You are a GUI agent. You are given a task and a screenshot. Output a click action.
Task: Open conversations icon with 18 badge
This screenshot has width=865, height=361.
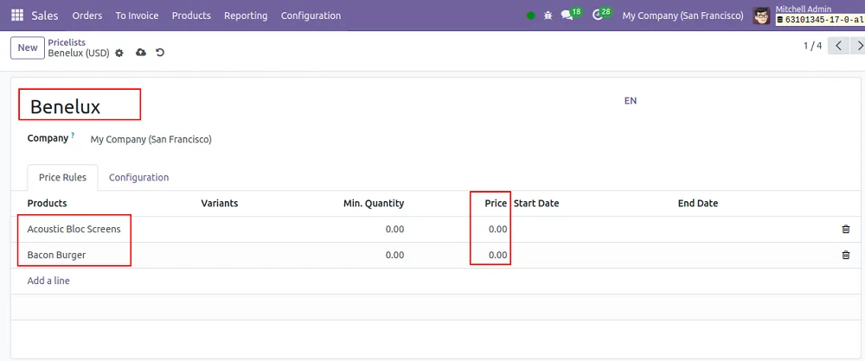[570, 15]
